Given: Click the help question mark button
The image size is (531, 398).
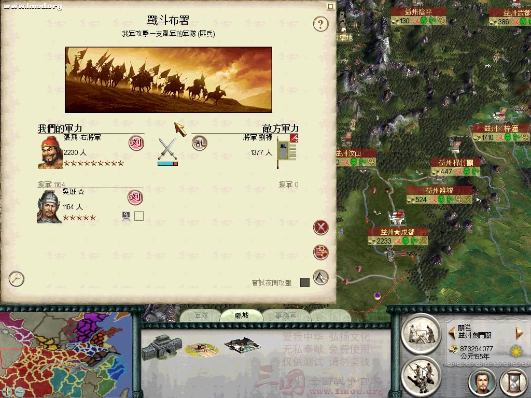Looking at the screenshot, I should [320, 24].
